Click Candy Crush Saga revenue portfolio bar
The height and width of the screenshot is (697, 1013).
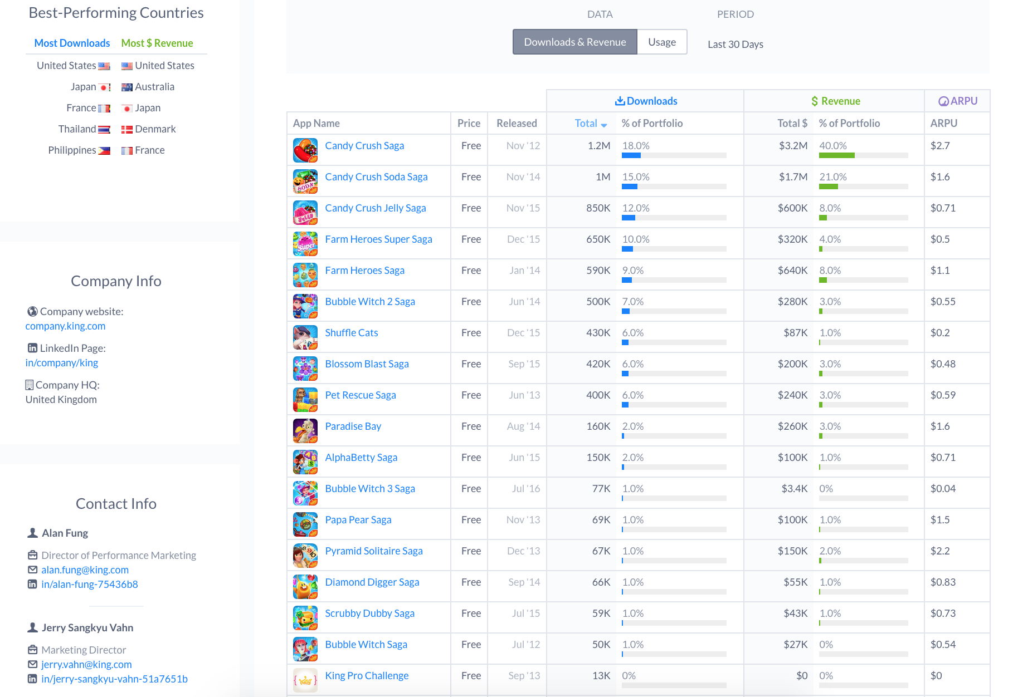(x=864, y=155)
